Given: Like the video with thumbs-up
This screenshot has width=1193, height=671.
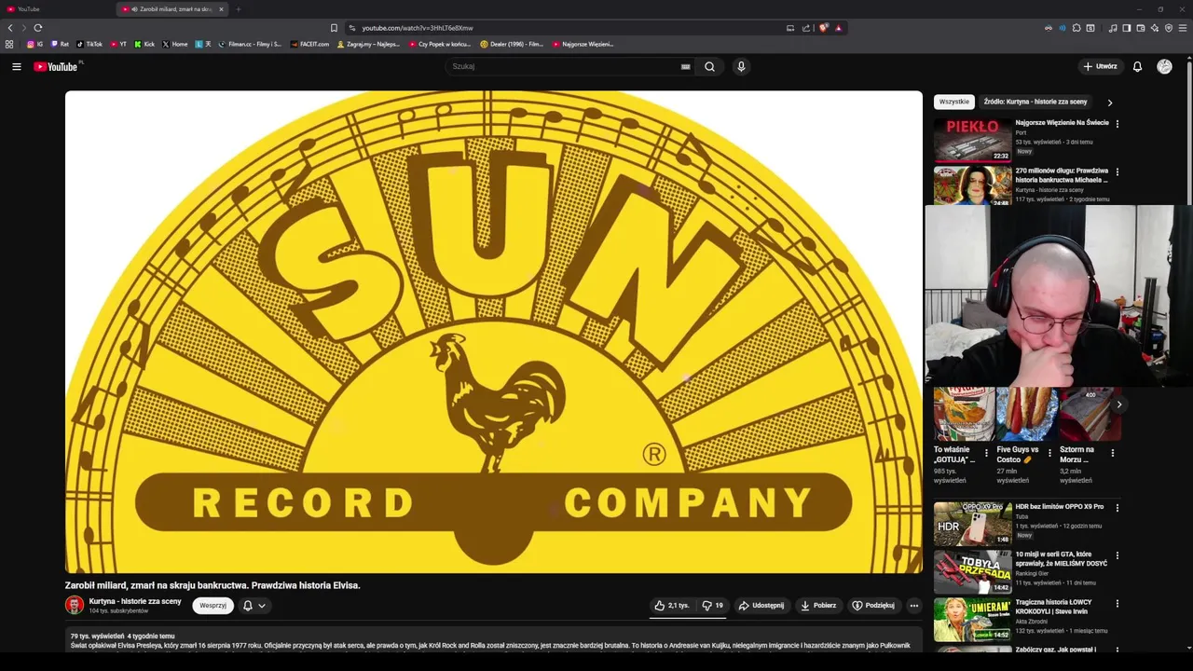Looking at the screenshot, I should pyautogui.click(x=671, y=606).
